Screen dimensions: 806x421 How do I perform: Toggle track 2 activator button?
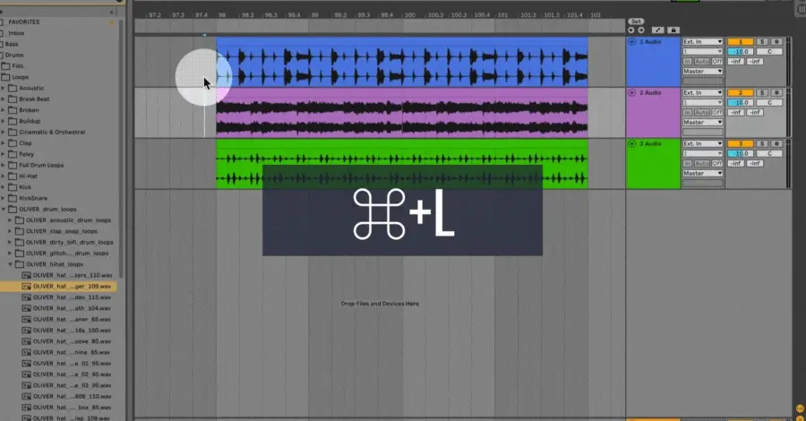pyautogui.click(x=741, y=92)
